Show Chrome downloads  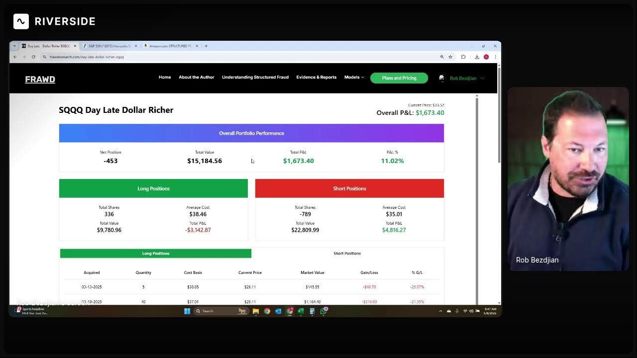pos(477,57)
